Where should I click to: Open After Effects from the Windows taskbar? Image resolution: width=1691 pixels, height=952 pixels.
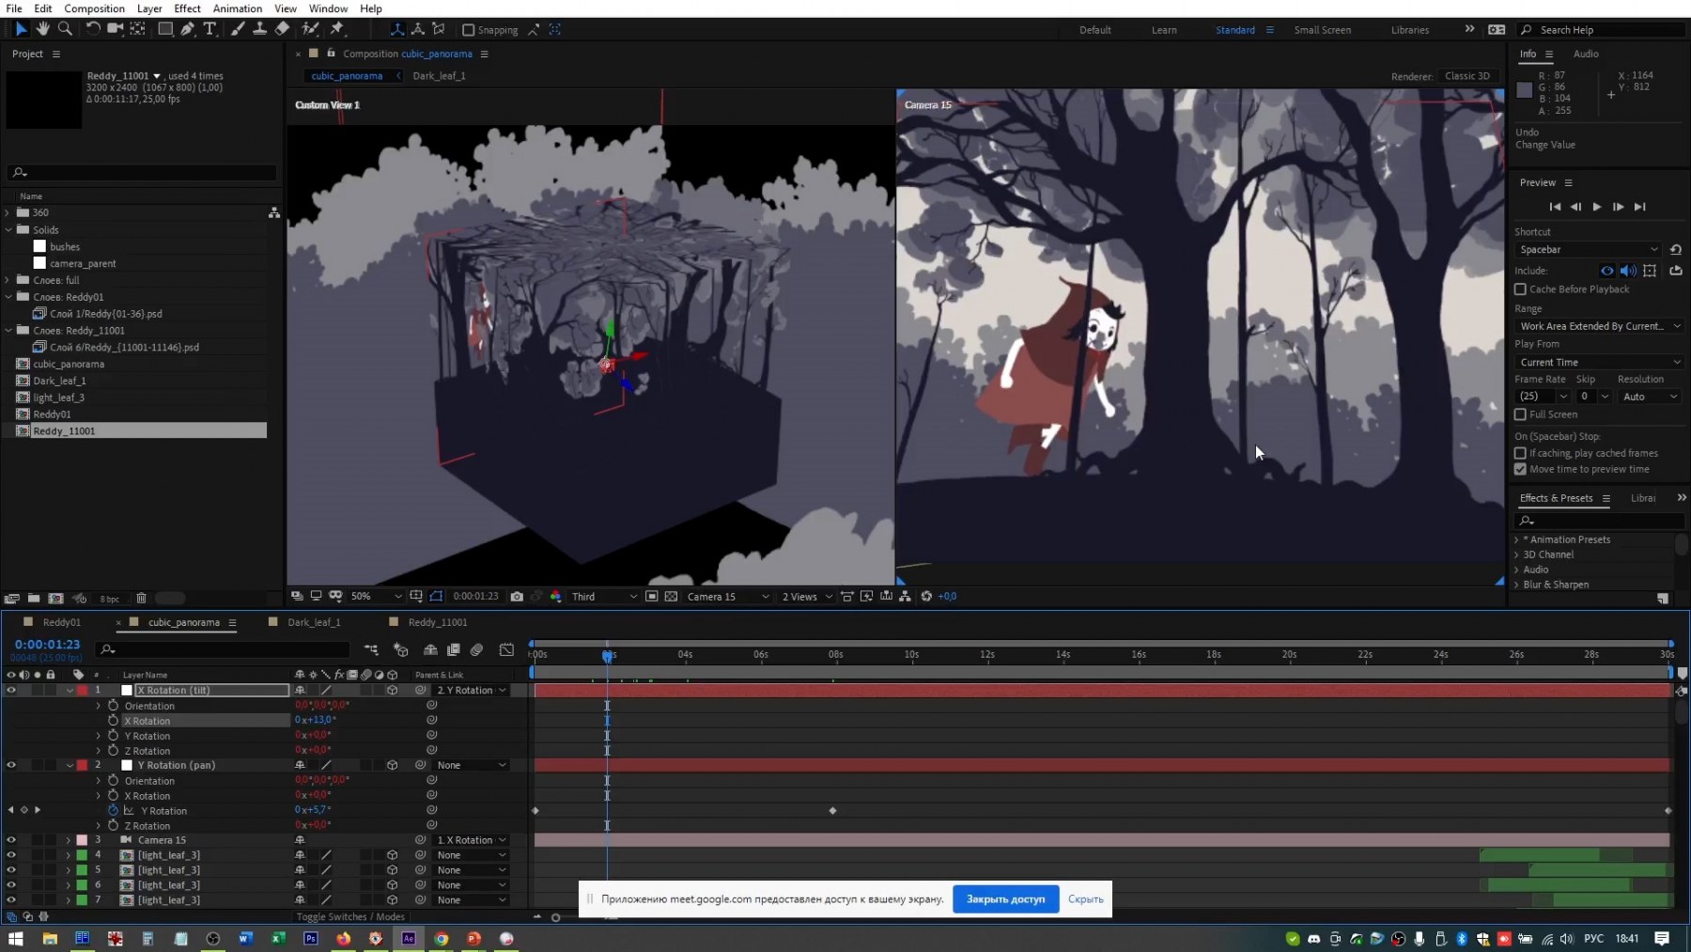tap(409, 938)
